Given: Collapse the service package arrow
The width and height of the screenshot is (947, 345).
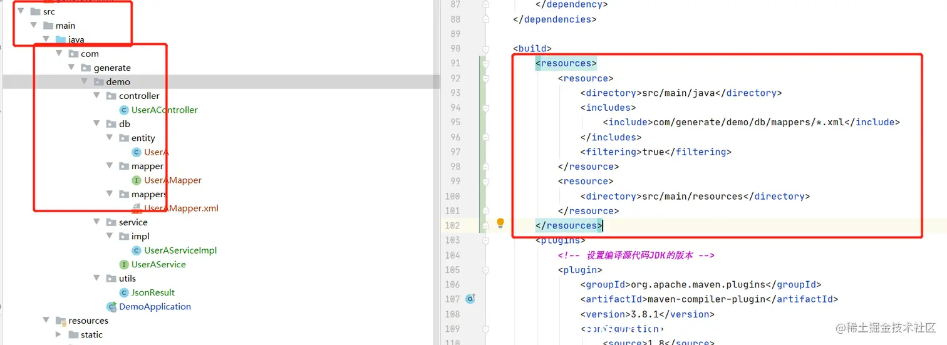Looking at the screenshot, I should pyautogui.click(x=96, y=222).
